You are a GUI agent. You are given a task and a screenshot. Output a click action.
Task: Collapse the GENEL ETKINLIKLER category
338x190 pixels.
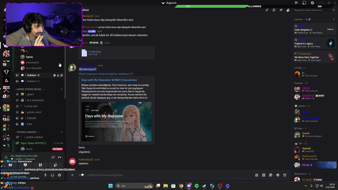click(x=30, y=89)
